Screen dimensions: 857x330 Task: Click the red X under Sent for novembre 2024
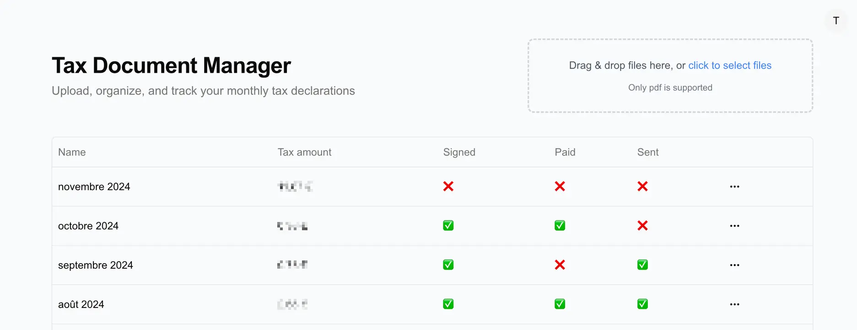pyautogui.click(x=642, y=186)
